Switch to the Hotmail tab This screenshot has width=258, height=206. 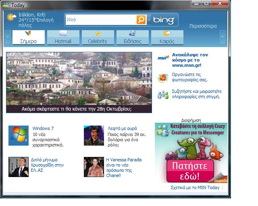(x=63, y=37)
